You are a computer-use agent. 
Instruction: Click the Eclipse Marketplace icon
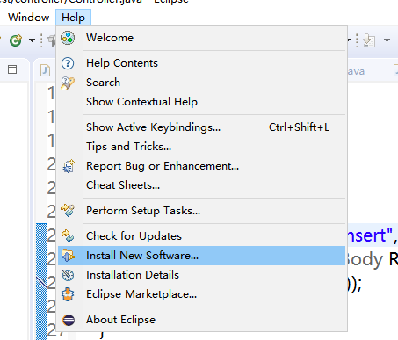point(68,294)
